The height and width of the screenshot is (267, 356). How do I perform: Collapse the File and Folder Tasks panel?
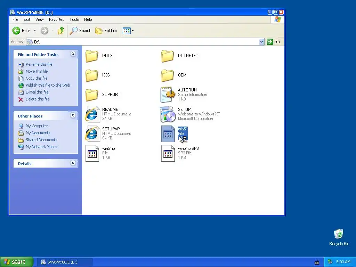[x=73, y=54]
